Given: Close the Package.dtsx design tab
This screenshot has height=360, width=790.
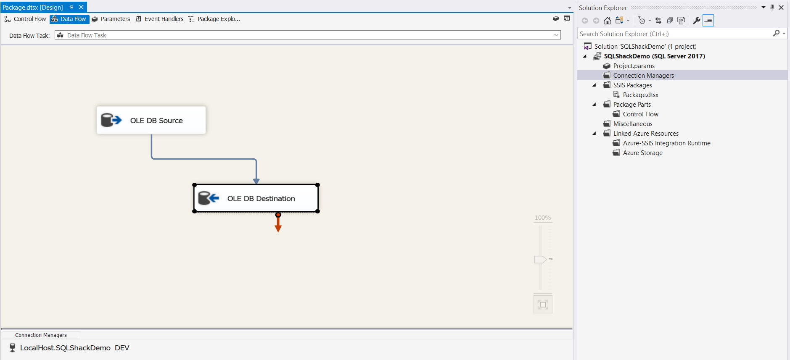Looking at the screenshot, I should 81,7.
